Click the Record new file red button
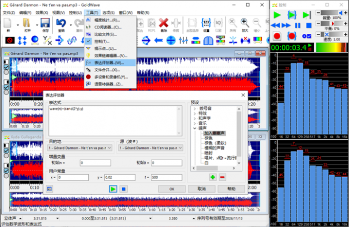Viewport: 349px width, 227px height. (277, 36)
